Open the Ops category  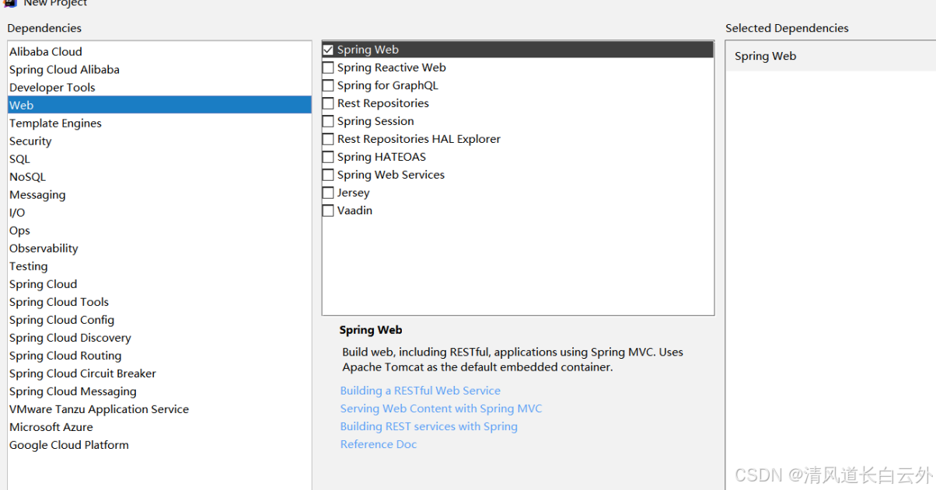[159, 230]
